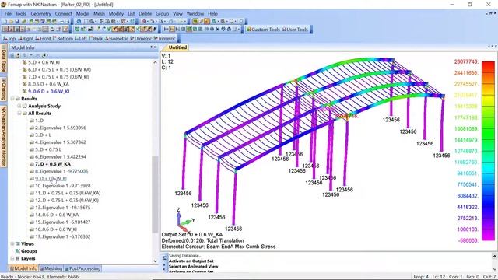Click the Save model toolbar icon
Viewport: 498px width, 280px height.
click(x=17, y=21)
